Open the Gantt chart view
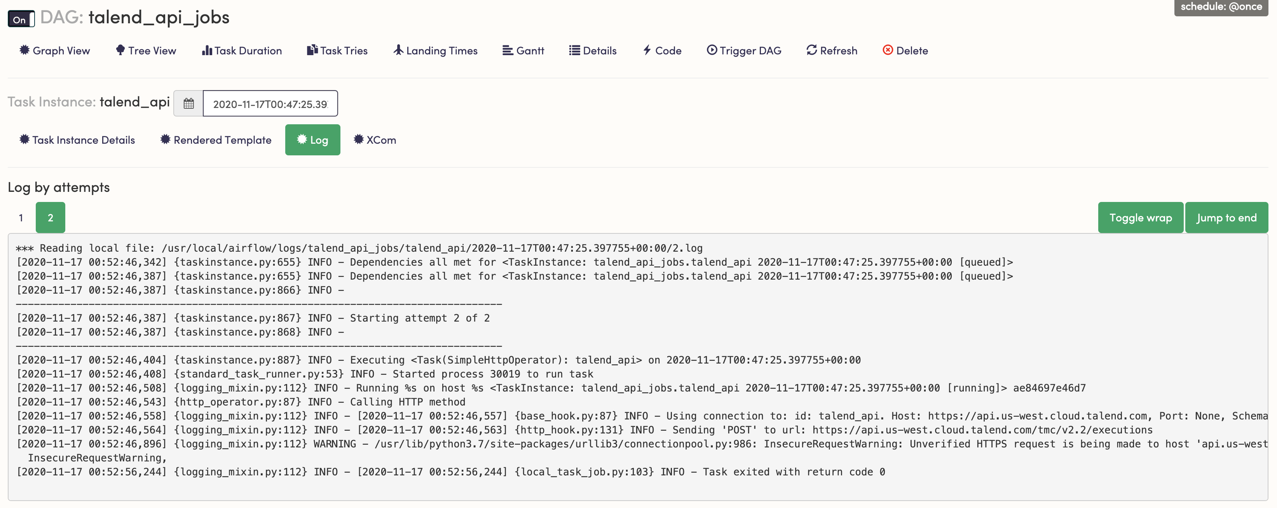Screen dimensions: 1277x508 coord(523,50)
